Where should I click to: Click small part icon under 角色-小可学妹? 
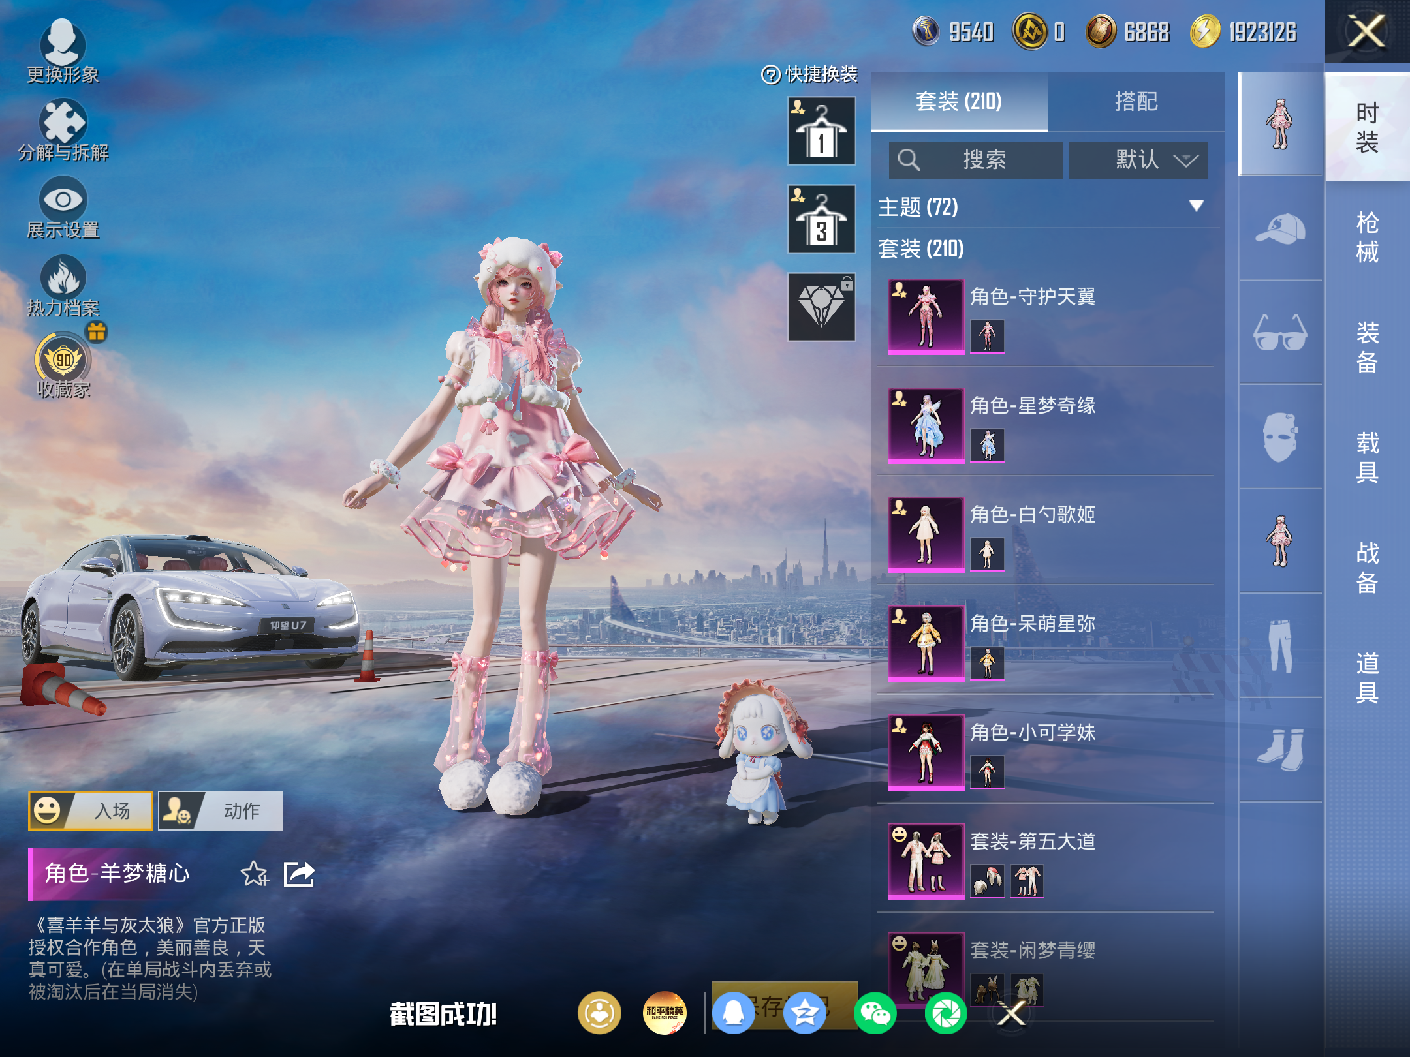[x=987, y=772]
